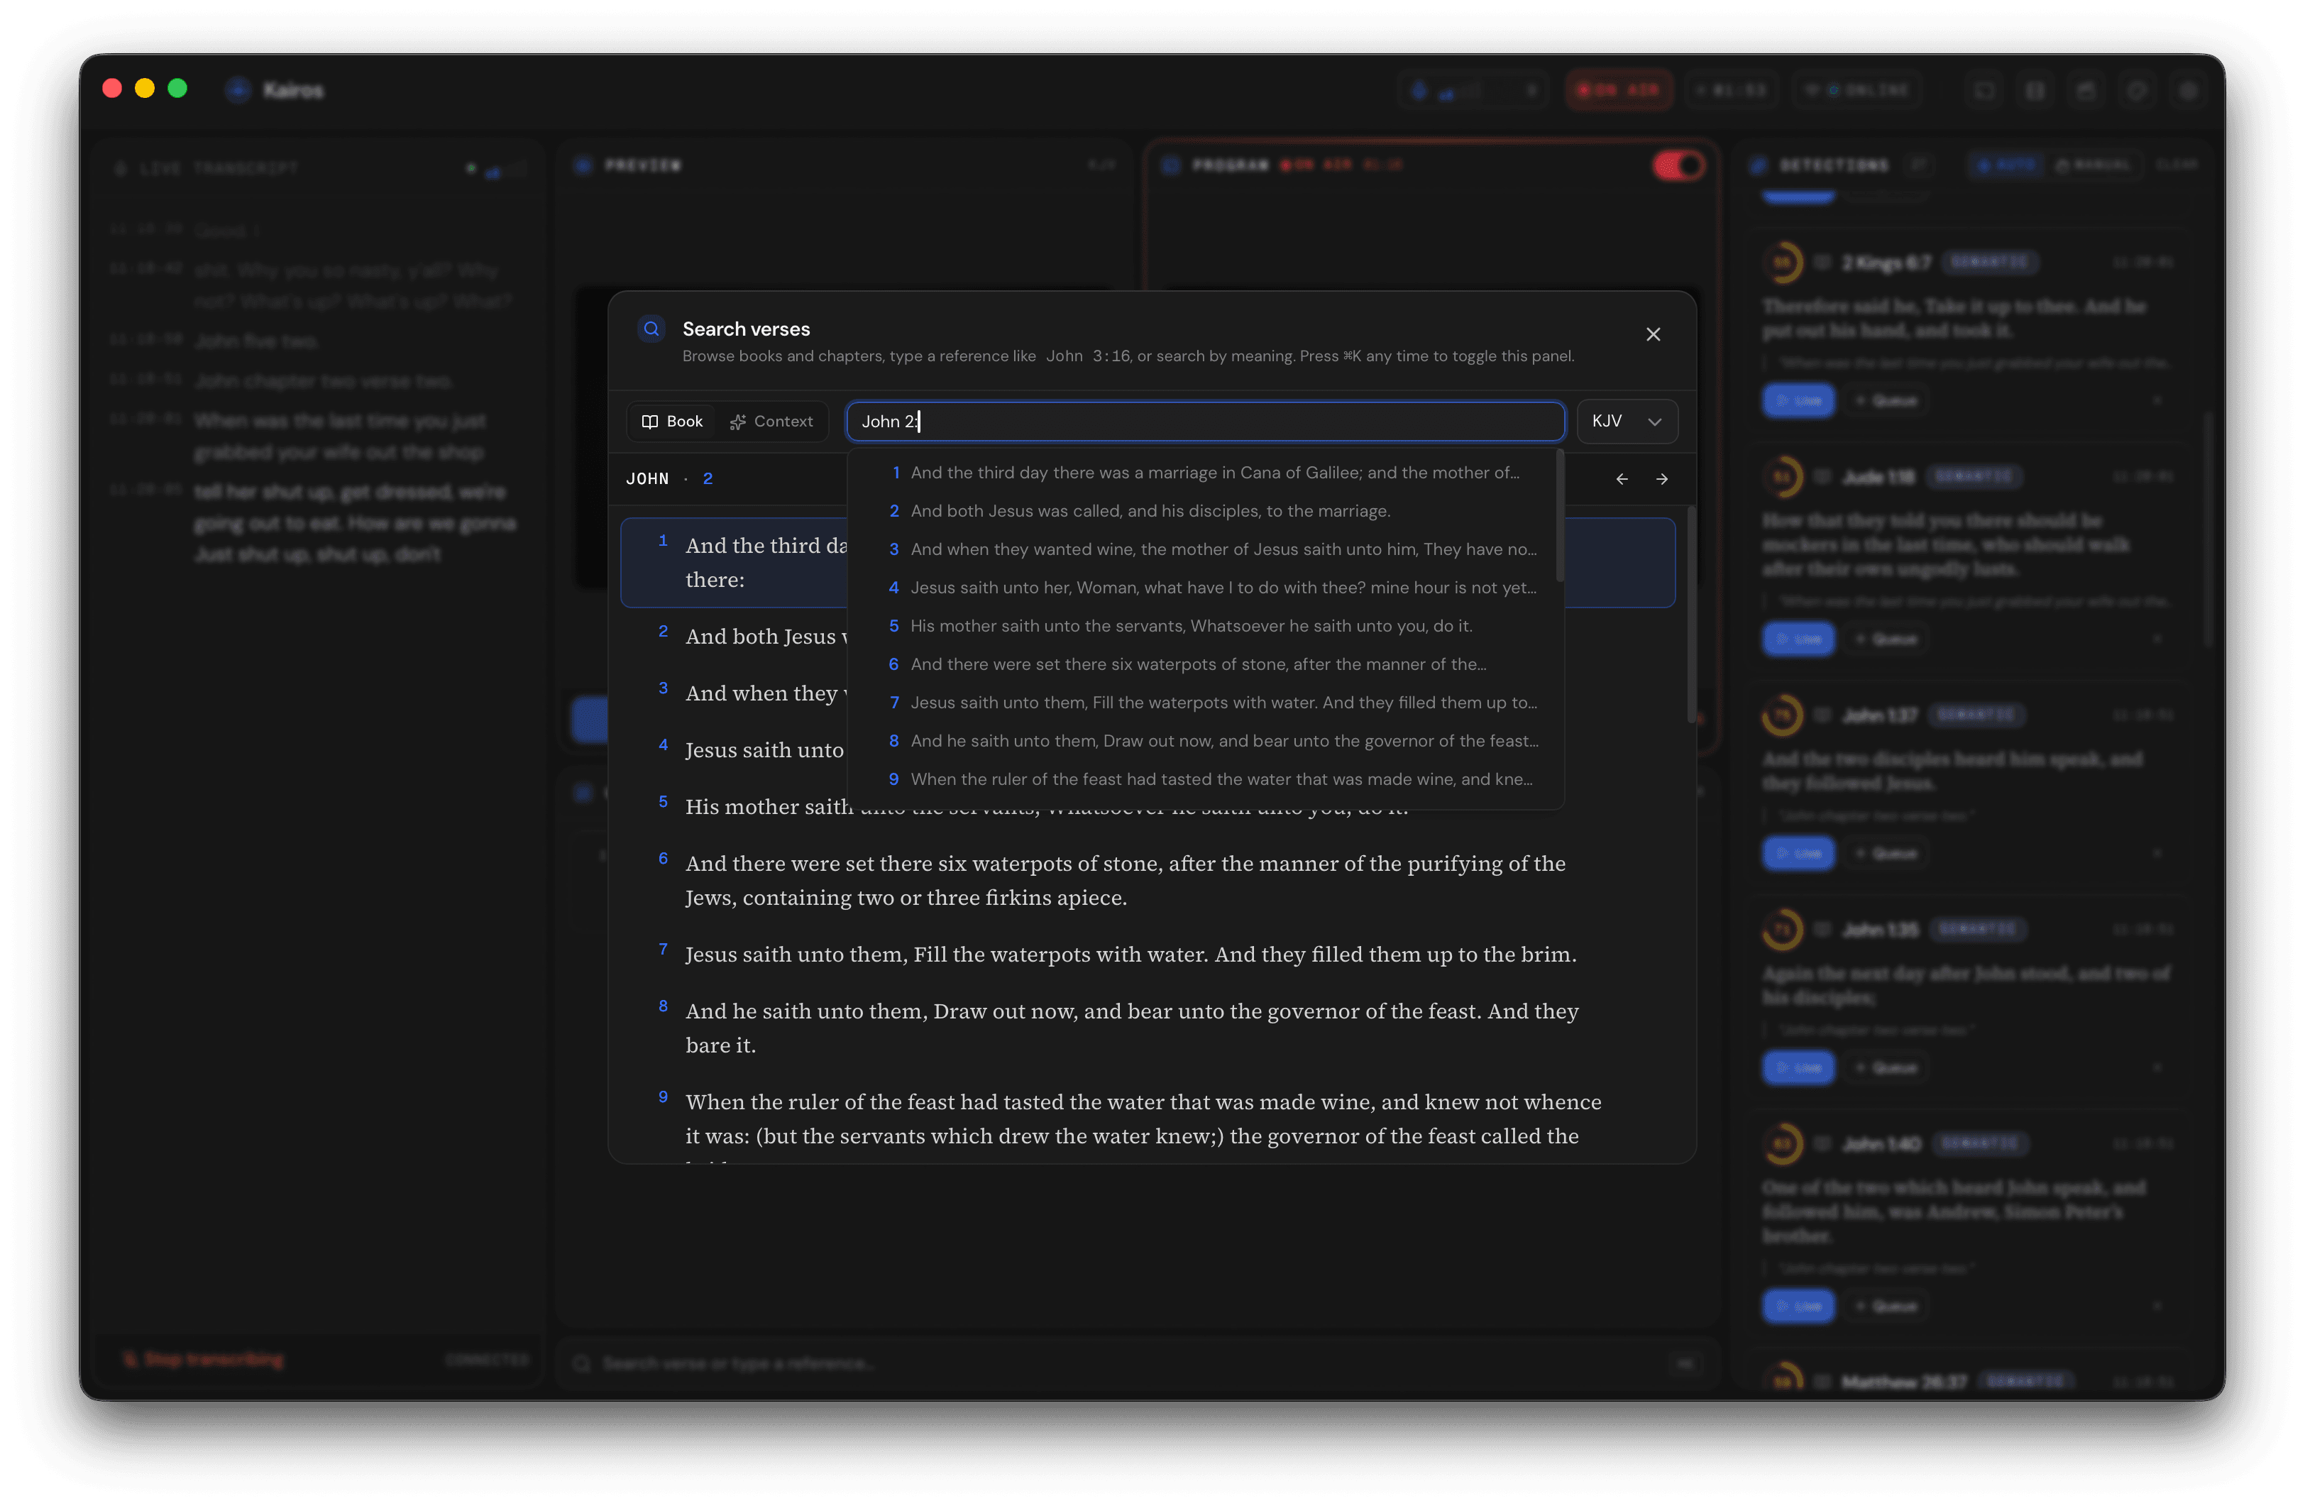Image resolution: width=2305 pixels, height=1506 pixels.
Task: Click the confidence ring on John 1:37 card
Action: point(1782,715)
